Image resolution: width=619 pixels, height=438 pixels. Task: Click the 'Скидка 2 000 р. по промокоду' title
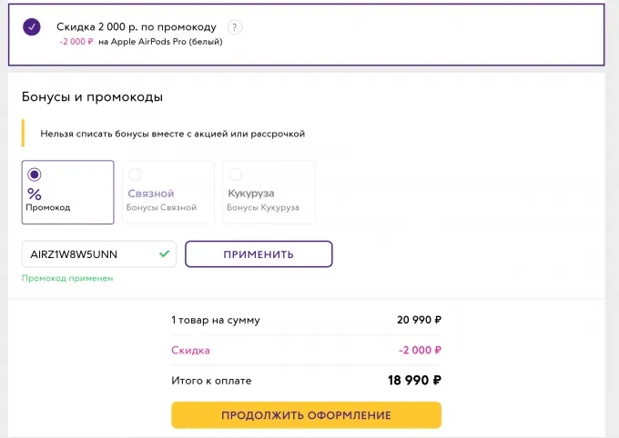137,27
